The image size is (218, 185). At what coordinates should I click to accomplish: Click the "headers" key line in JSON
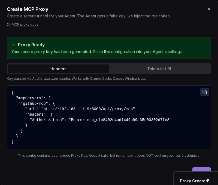coord(39,114)
